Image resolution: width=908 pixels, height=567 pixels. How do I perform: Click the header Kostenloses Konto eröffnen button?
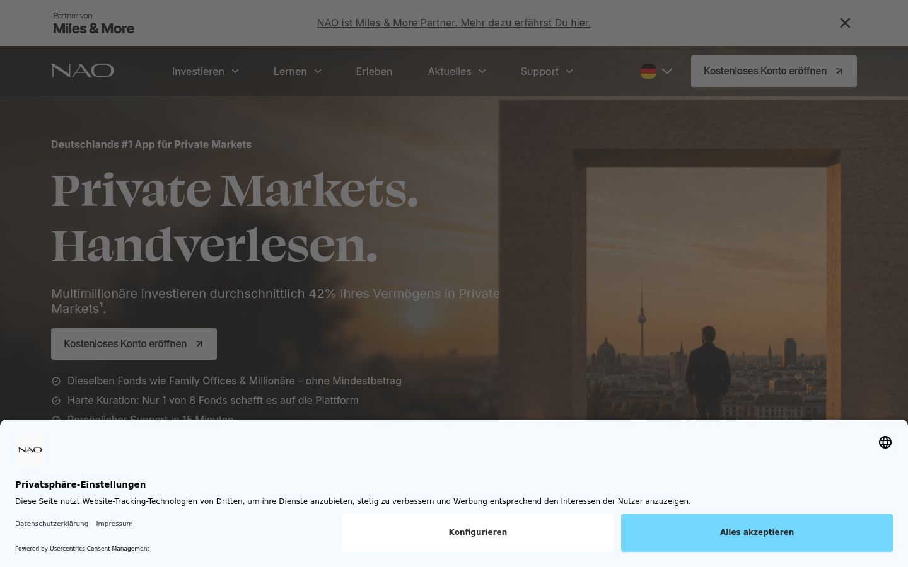774,71
